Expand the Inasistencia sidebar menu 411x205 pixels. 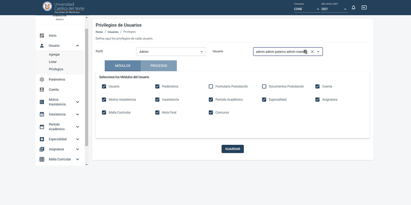77,114
